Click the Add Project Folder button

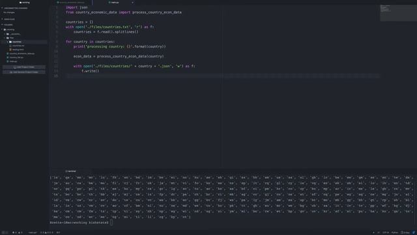[24, 67]
